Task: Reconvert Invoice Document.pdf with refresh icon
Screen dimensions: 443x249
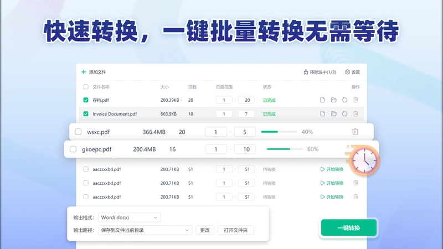Action: tap(344, 114)
